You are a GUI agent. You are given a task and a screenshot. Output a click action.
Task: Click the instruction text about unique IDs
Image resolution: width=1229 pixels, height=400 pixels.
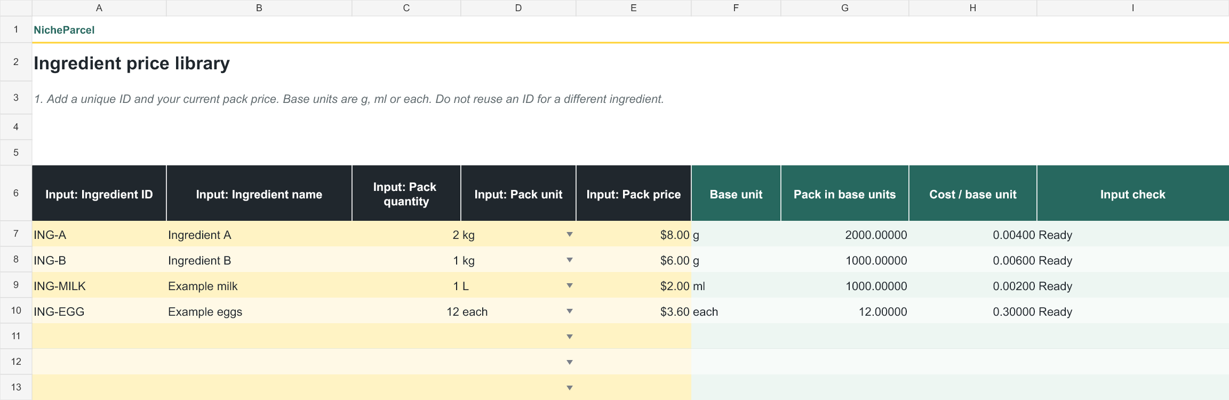tap(349, 99)
